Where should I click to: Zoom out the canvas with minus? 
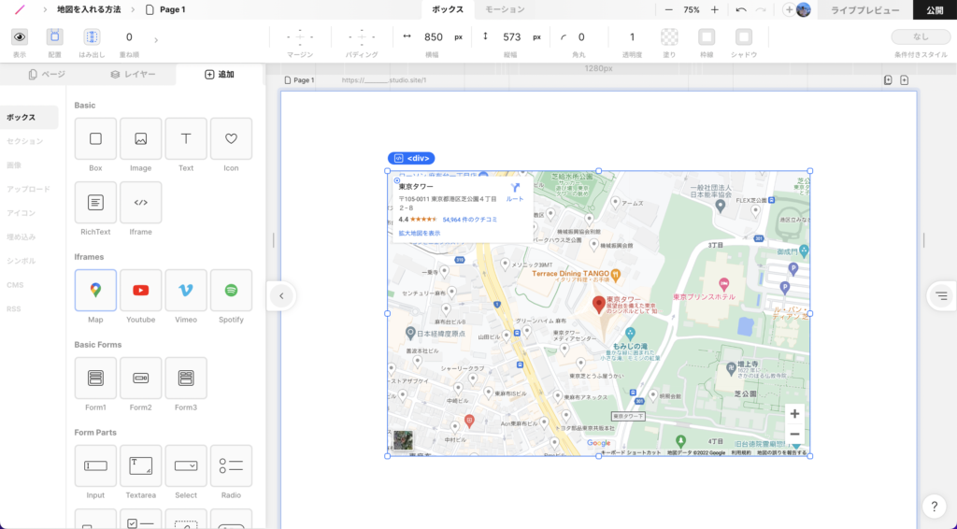[x=669, y=9]
